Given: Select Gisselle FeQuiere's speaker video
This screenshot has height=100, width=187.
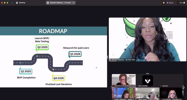Looking at the screenshot, I should tap(148, 40).
